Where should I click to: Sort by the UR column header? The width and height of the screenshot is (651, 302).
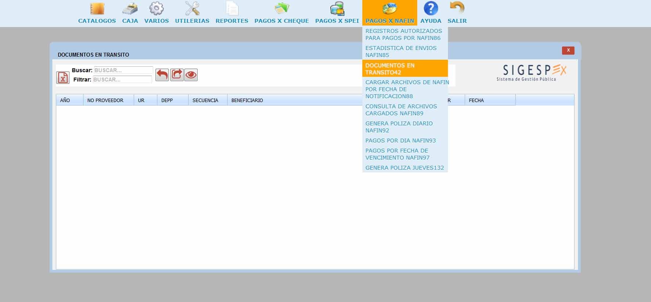coord(146,100)
